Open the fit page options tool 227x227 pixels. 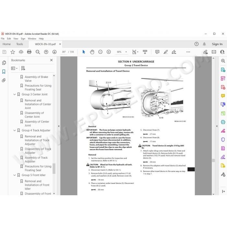point(135,52)
